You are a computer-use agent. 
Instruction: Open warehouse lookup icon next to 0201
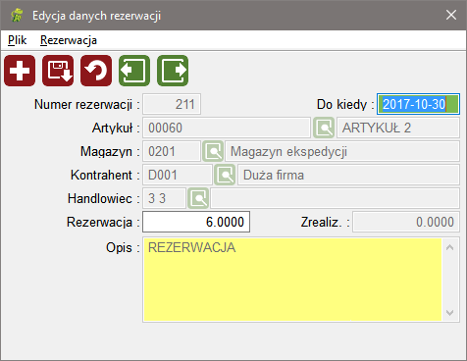point(213,151)
